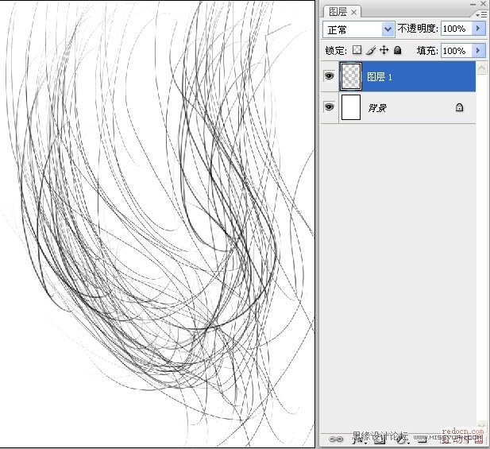This screenshot has width=490, height=449.
Task: Open the 填充 slider arrow
Action: click(478, 50)
